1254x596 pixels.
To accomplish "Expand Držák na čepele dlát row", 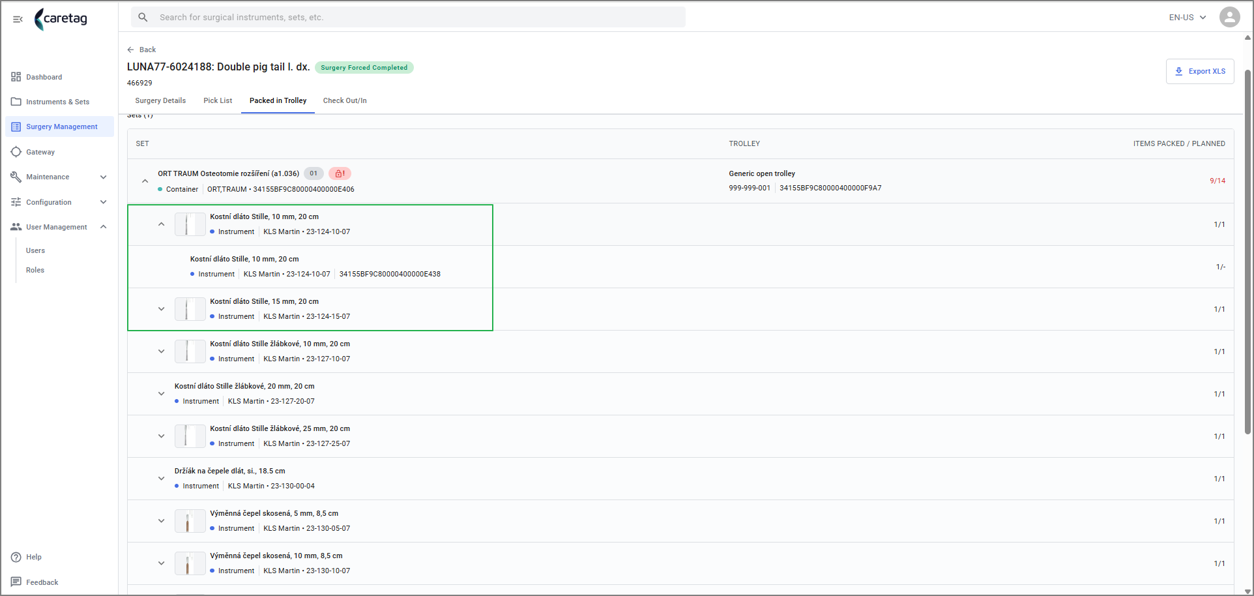I will coord(162,479).
